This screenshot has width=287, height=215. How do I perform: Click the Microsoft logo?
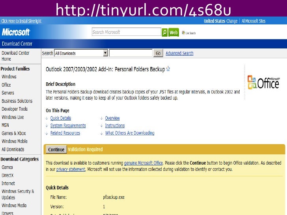click(16, 32)
